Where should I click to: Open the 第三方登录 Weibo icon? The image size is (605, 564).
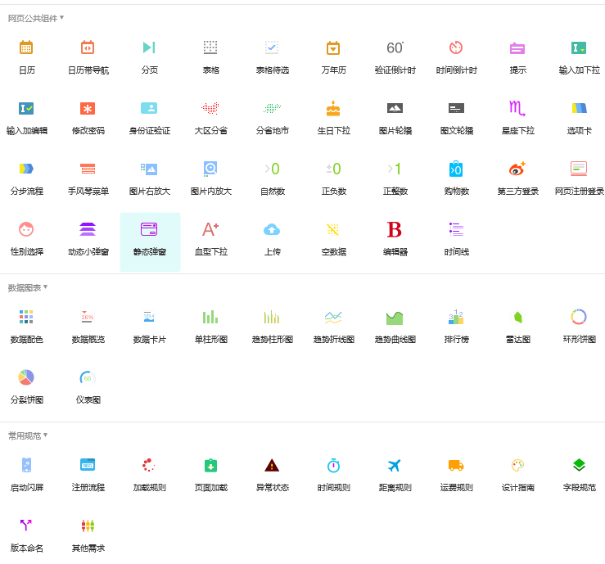[x=517, y=169]
